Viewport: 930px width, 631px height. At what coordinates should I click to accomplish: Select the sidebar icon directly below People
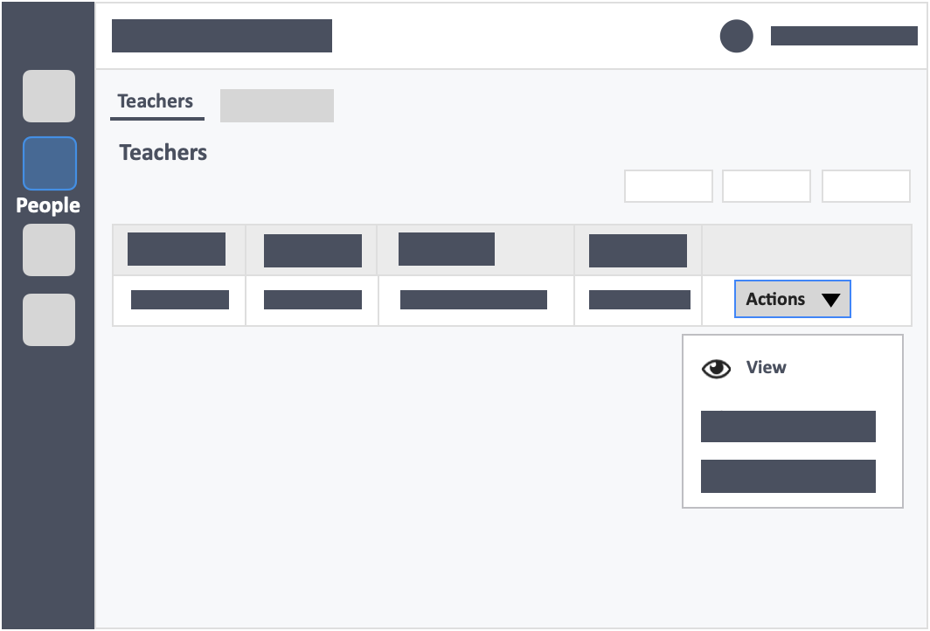point(49,250)
